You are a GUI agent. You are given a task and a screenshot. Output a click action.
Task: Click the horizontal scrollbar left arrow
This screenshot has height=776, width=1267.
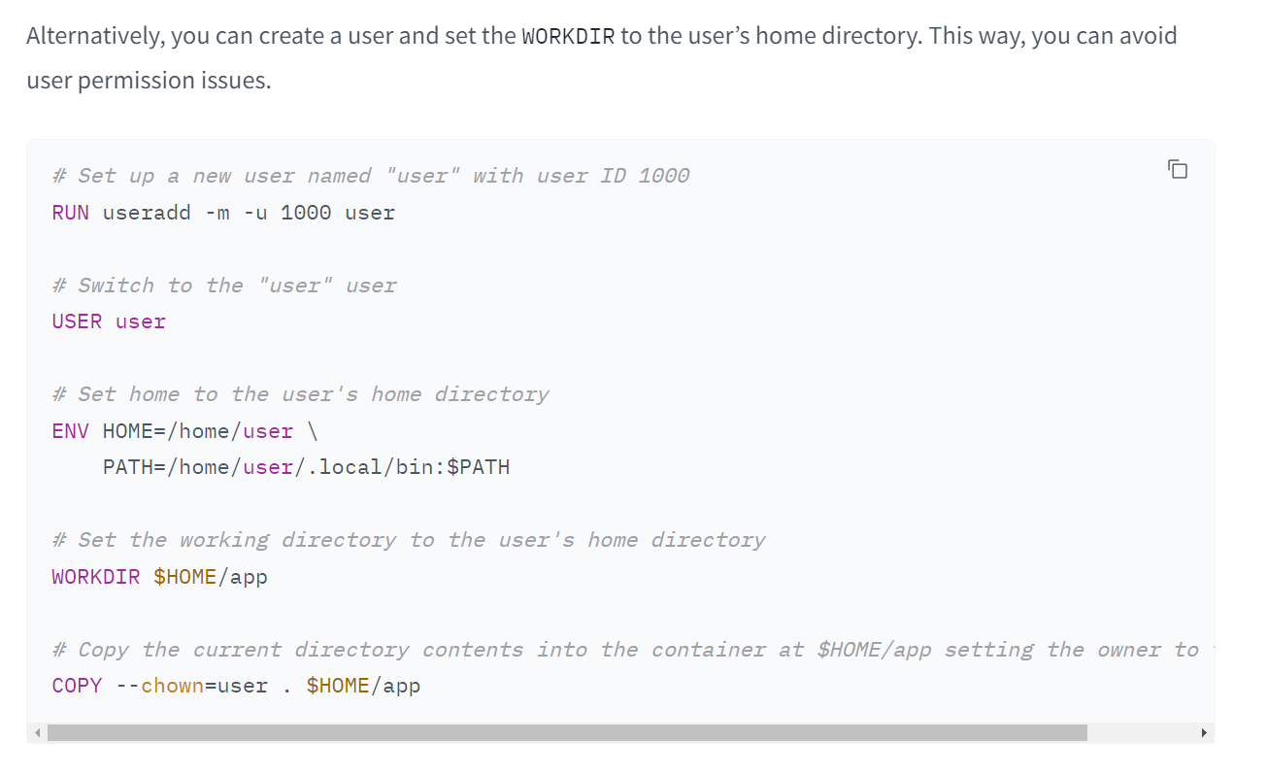click(37, 733)
